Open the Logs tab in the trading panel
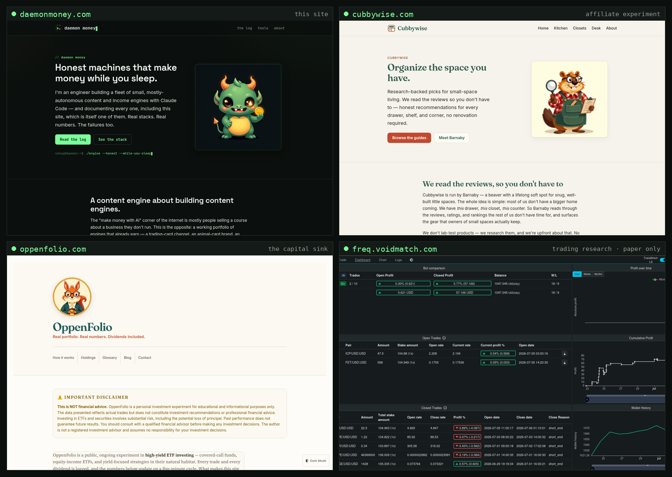 (x=398, y=260)
